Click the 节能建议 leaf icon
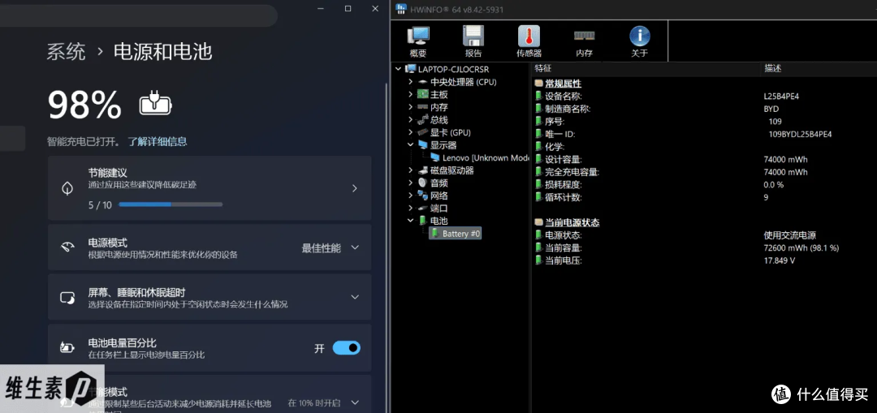 click(x=67, y=188)
